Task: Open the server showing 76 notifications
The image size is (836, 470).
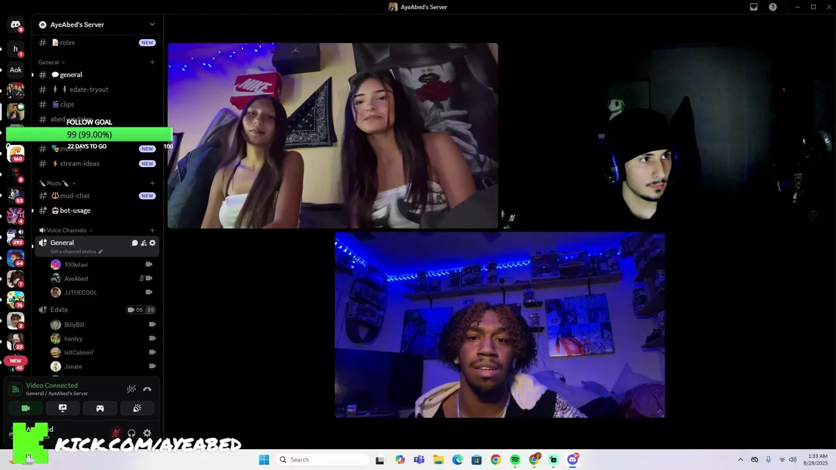Action: 16,299
